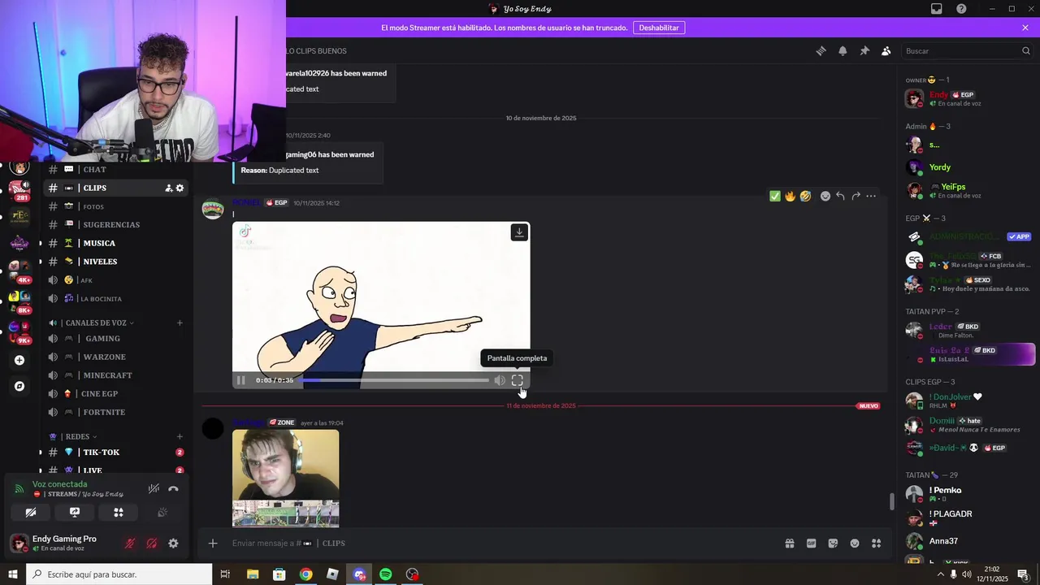Share your screen button

point(75,513)
